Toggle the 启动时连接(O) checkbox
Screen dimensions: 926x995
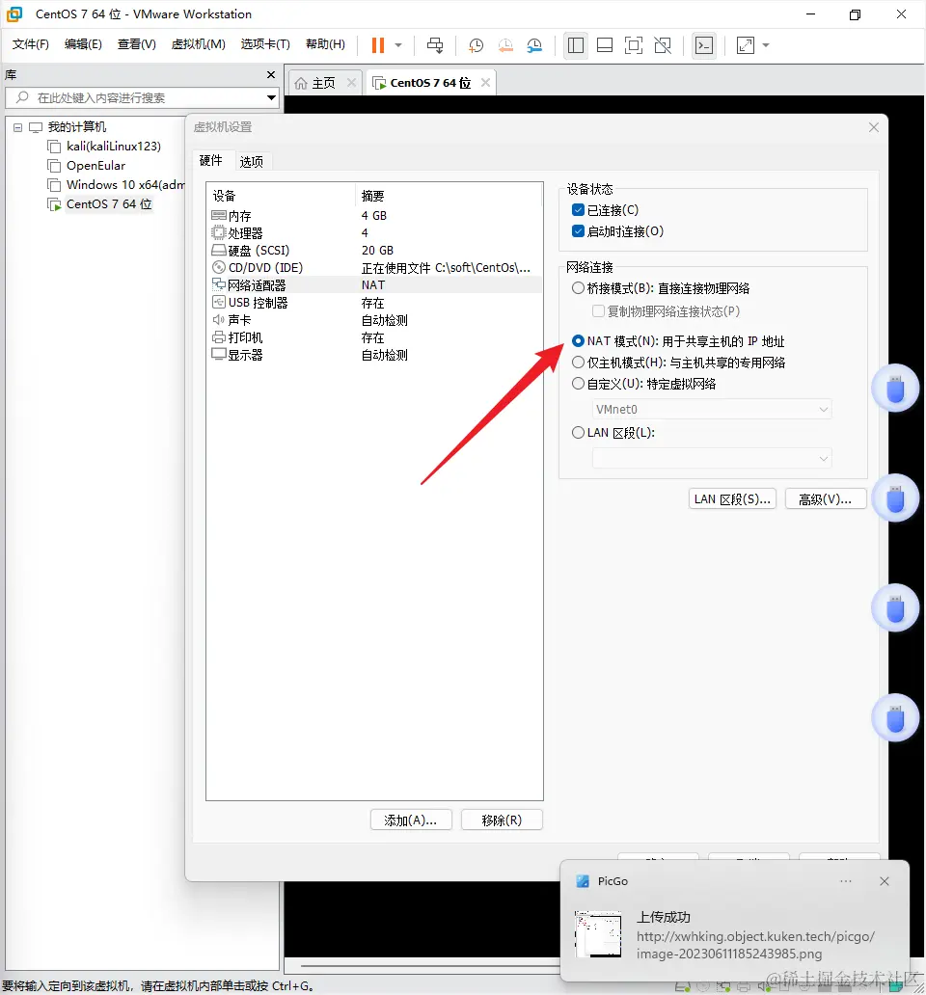[578, 231]
